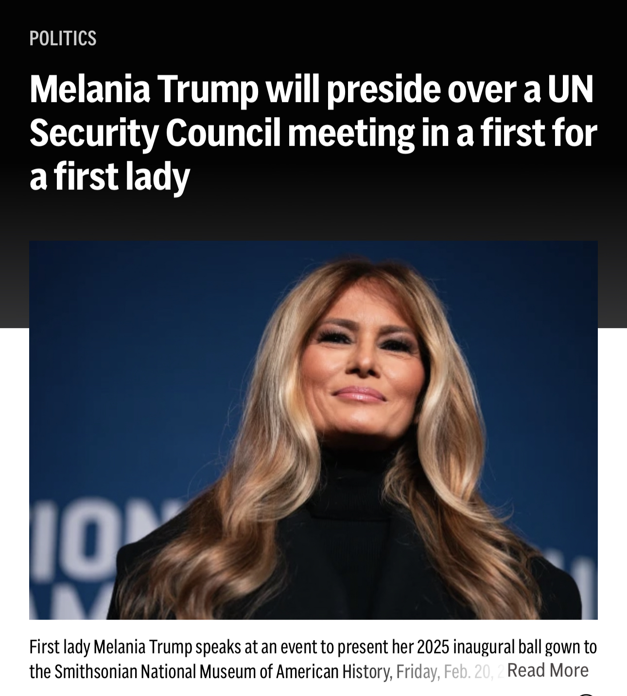This screenshot has height=696, width=627.
Task: Expand the caption with Read More
Action: tap(548, 670)
